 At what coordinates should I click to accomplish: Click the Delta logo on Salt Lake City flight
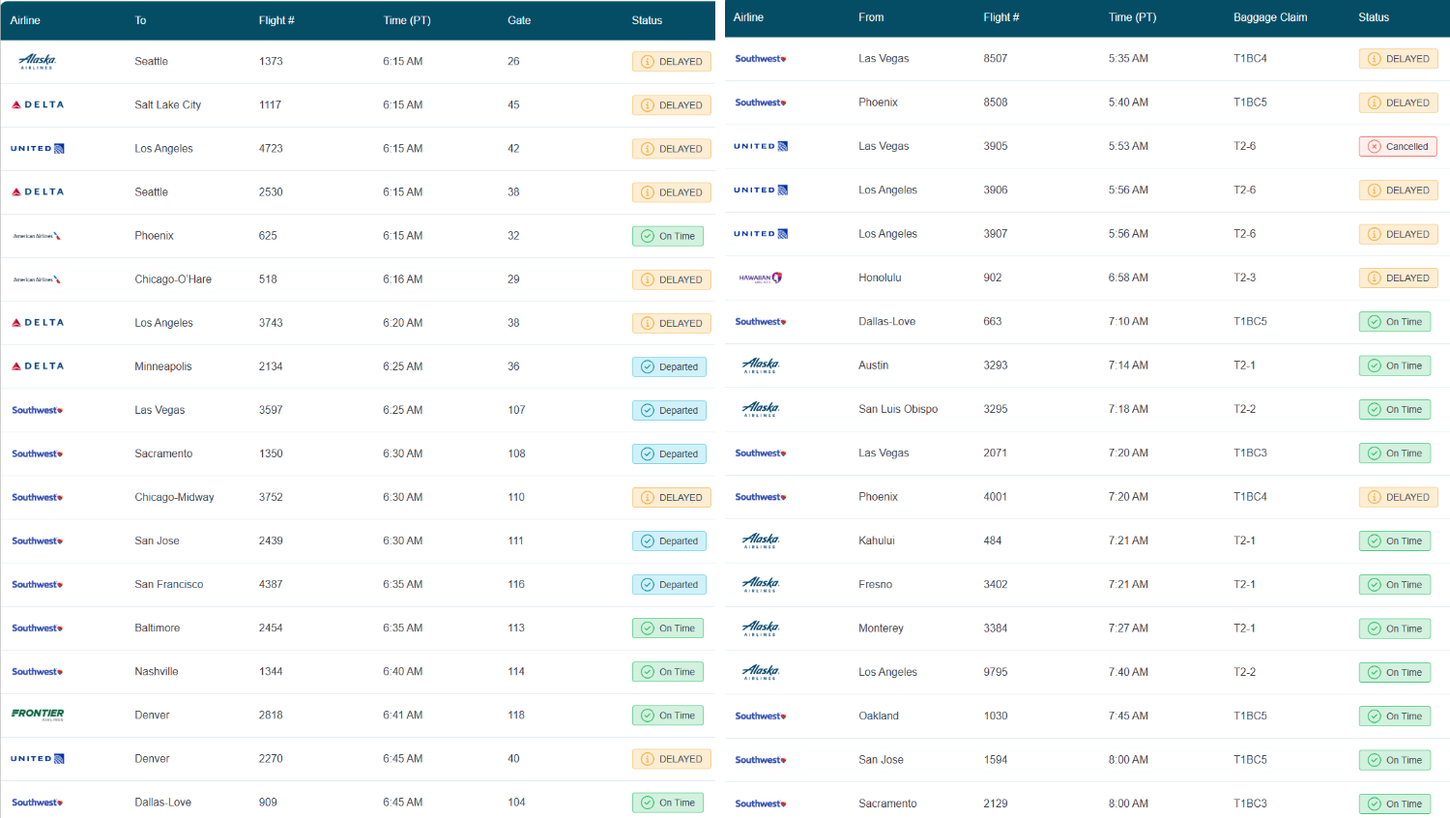tap(38, 104)
